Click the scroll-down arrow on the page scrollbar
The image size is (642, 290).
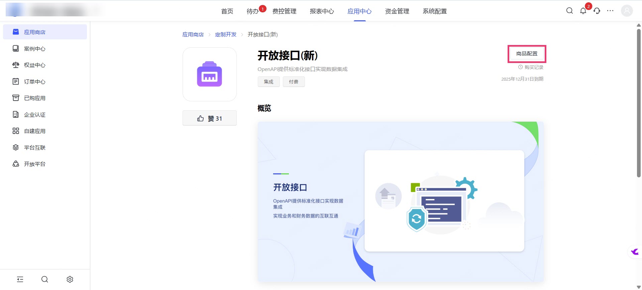click(x=639, y=287)
